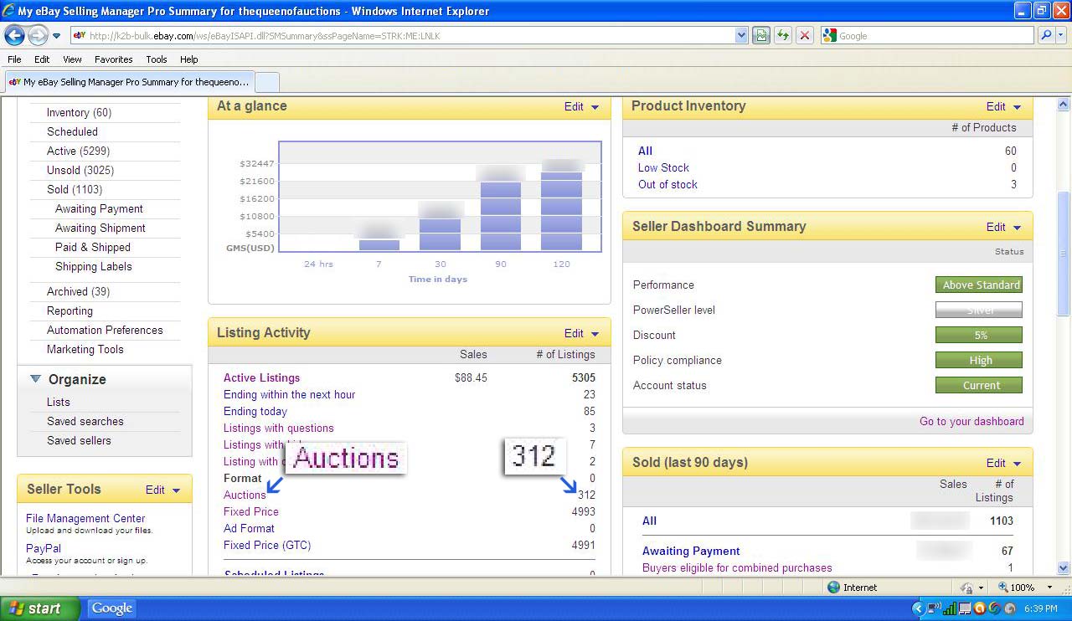Open the Tools menu
Screen dimensions: 1072x621
point(157,59)
